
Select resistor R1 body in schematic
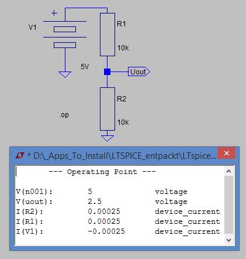pos(108,35)
